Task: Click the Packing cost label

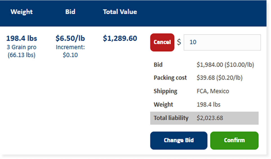Action: 170,78
